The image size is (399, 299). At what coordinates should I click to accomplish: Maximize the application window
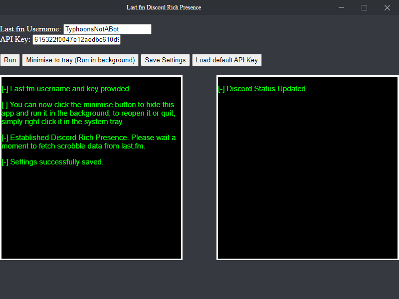pyautogui.click(x=365, y=7)
